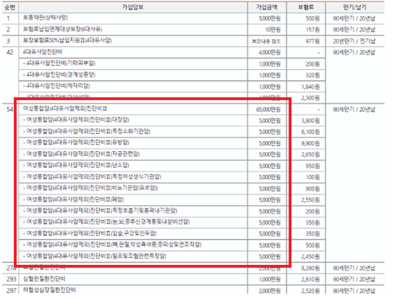Click the 2,810원 premium cell
Screen dimensions: 397x305
(x=310, y=279)
